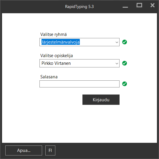Click inside the Salasana password field
This screenshot has height=159, width=159.
coord(79,84)
